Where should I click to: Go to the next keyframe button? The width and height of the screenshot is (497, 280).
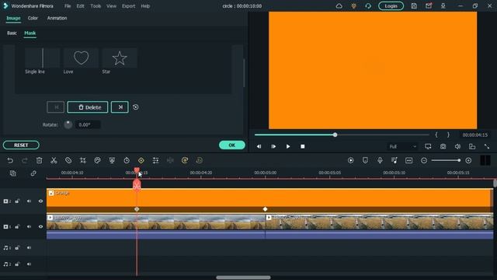point(120,107)
